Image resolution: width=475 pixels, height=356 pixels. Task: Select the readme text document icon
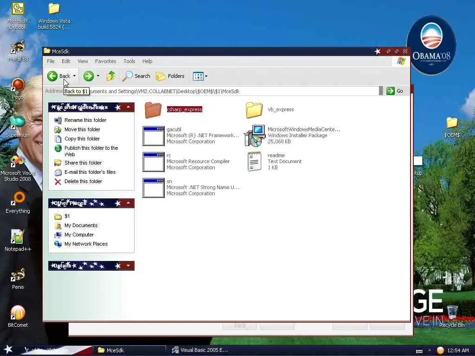255,161
